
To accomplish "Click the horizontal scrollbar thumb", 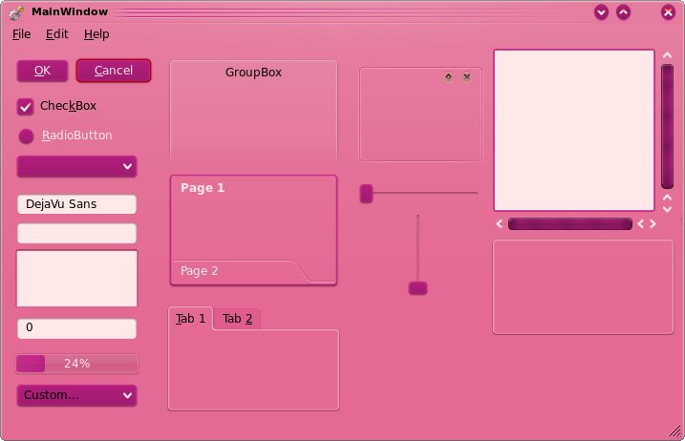I will (570, 224).
